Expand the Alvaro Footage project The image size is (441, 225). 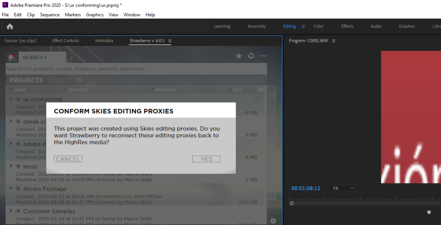coord(11,189)
